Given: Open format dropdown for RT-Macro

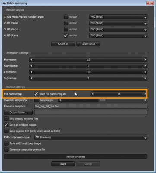Looking at the screenshot, I should click(x=118, y=29).
